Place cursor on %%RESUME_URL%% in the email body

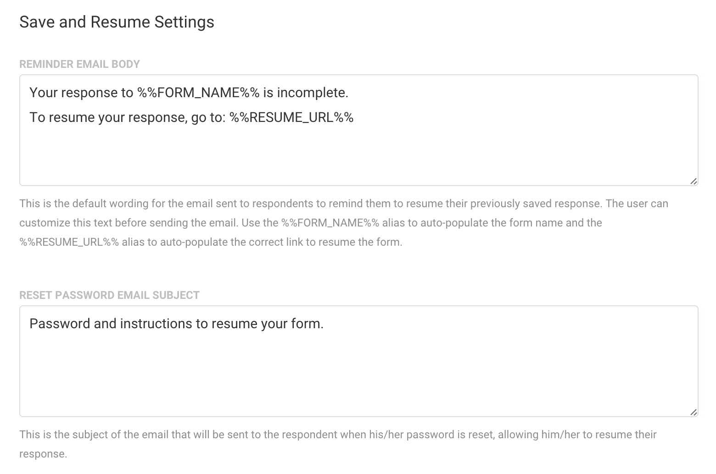[291, 118]
